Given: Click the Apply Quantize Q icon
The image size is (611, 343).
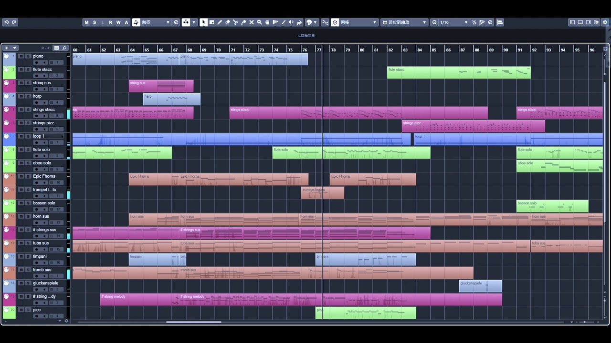Looking at the screenshot, I should pos(435,22).
